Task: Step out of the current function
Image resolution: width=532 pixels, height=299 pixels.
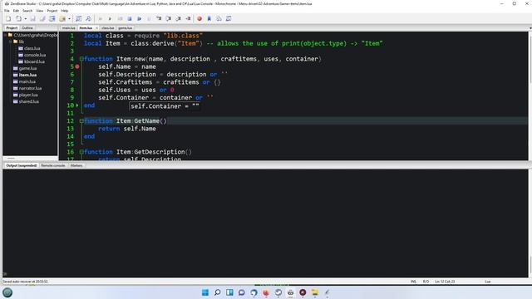Action: [179, 18]
